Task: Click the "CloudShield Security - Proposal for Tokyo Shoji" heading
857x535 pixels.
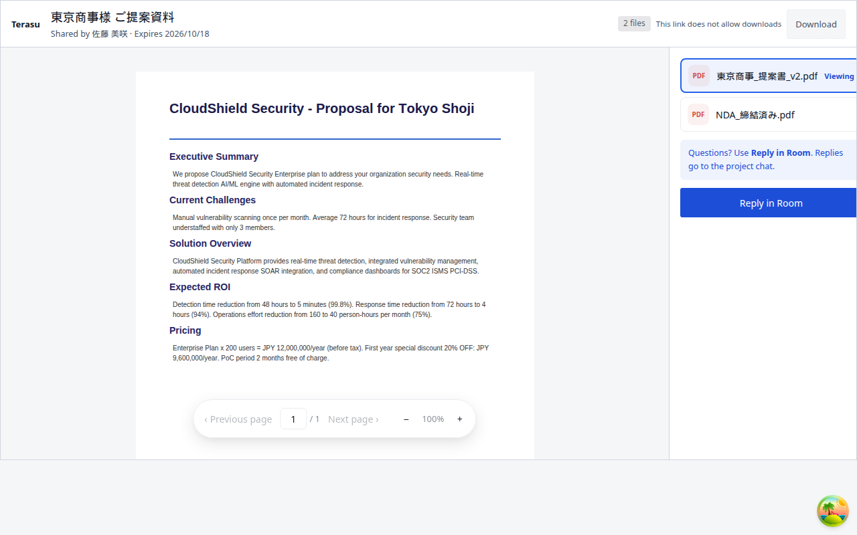Action: coord(321,109)
